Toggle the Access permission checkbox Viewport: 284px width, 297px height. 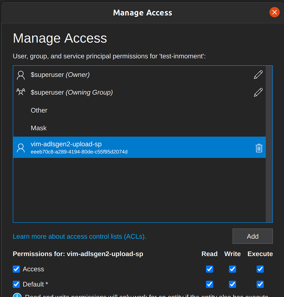pos(16,269)
